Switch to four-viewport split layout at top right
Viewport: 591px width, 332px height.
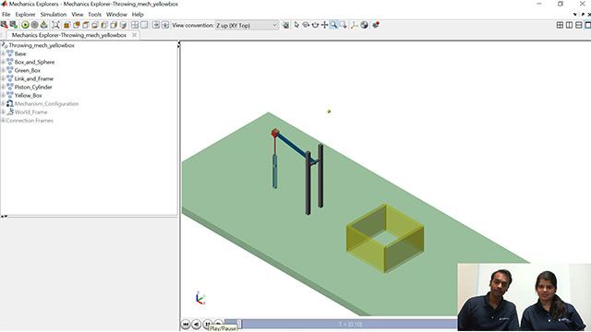pos(560,25)
